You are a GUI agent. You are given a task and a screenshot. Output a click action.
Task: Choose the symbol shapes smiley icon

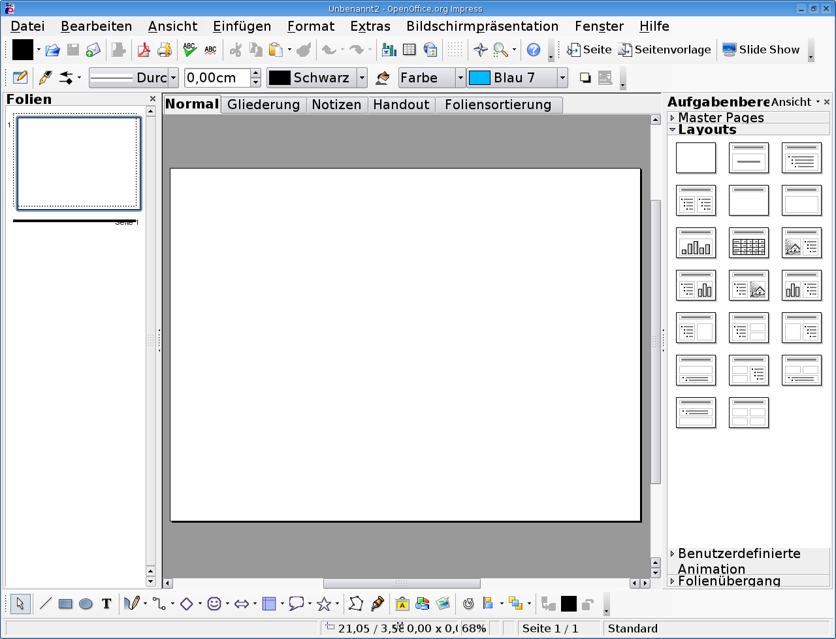pyautogui.click(x=214, y=604)
